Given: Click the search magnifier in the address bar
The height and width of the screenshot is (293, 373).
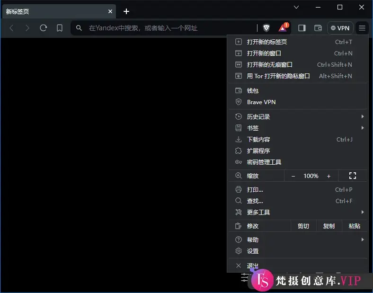Looking at the screenshot, I should tap(79, 28).
